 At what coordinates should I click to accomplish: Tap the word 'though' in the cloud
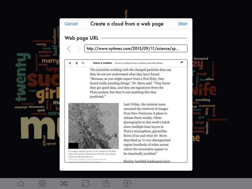point(202,74)
